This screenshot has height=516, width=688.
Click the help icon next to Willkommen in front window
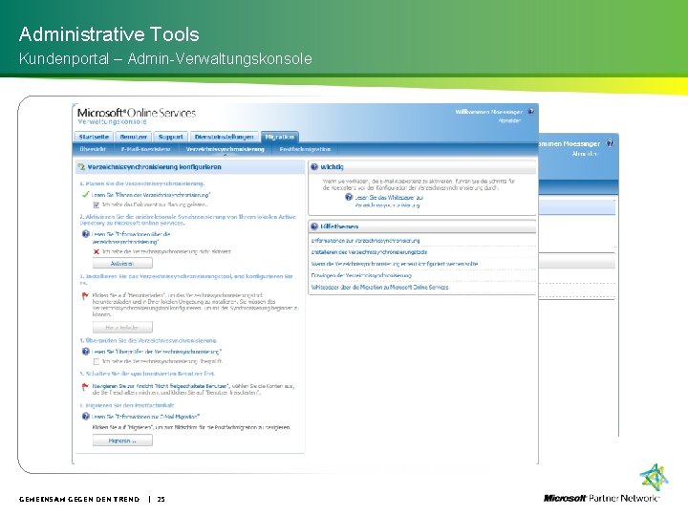[x=531, y=112]
